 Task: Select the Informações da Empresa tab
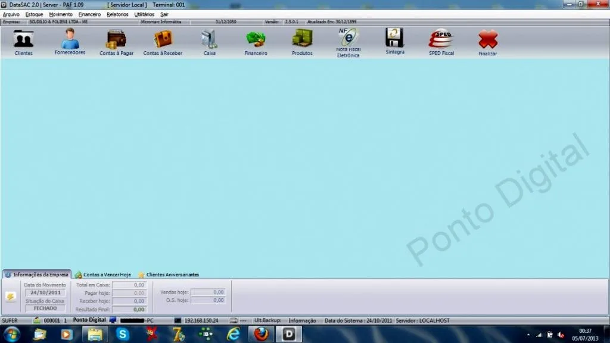pyautogui.click(x=37, y=275)
